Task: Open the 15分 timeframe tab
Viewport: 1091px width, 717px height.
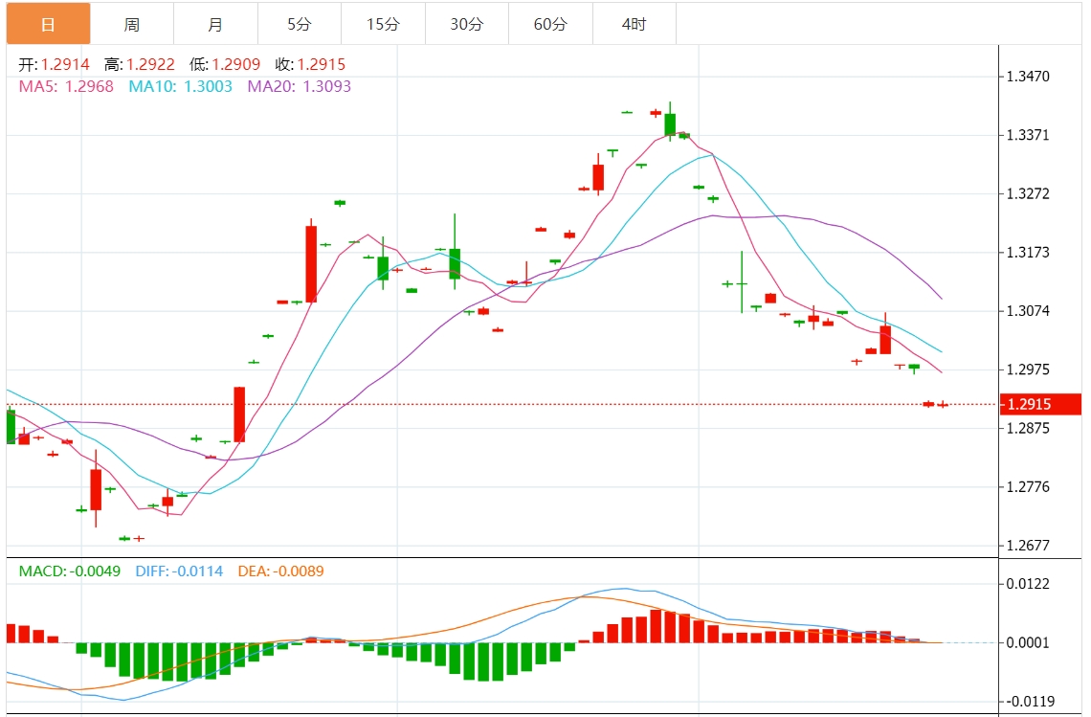Action: pos(384,24)
